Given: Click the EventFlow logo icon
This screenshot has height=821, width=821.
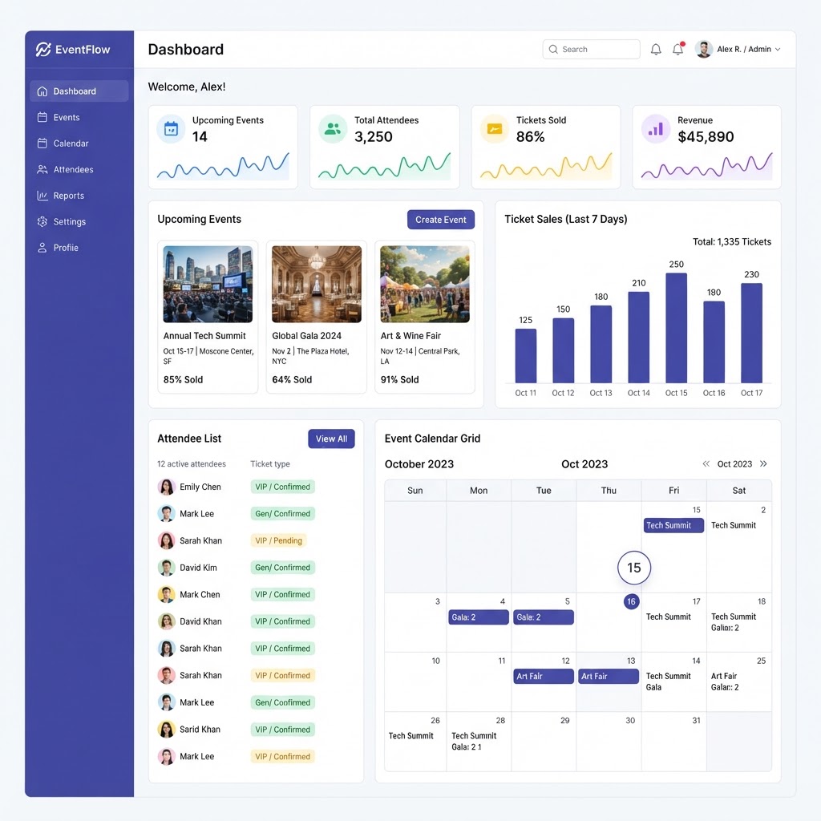Looking at the screenshot, I should [43, 49].
